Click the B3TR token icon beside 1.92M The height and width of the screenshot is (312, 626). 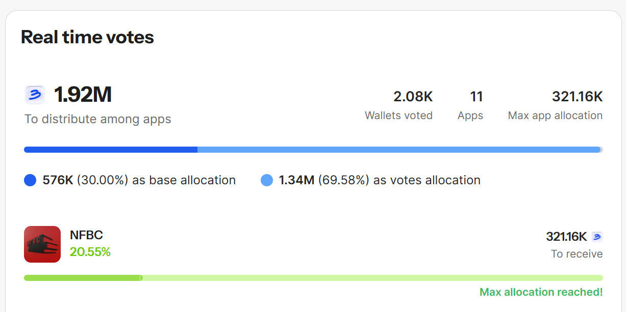tap(35, 95)
